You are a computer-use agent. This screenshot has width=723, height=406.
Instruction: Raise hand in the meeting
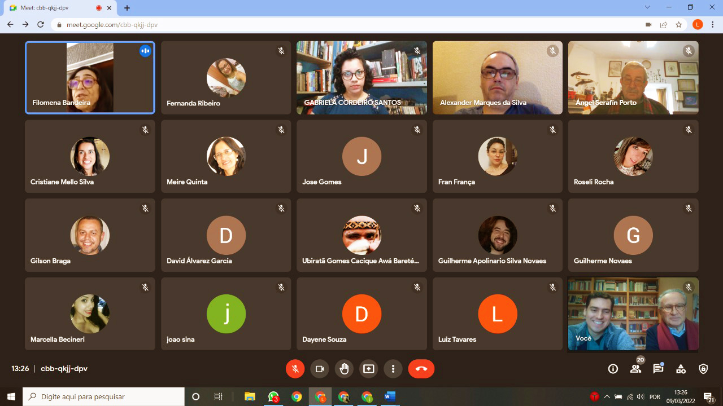click(344, 369)
